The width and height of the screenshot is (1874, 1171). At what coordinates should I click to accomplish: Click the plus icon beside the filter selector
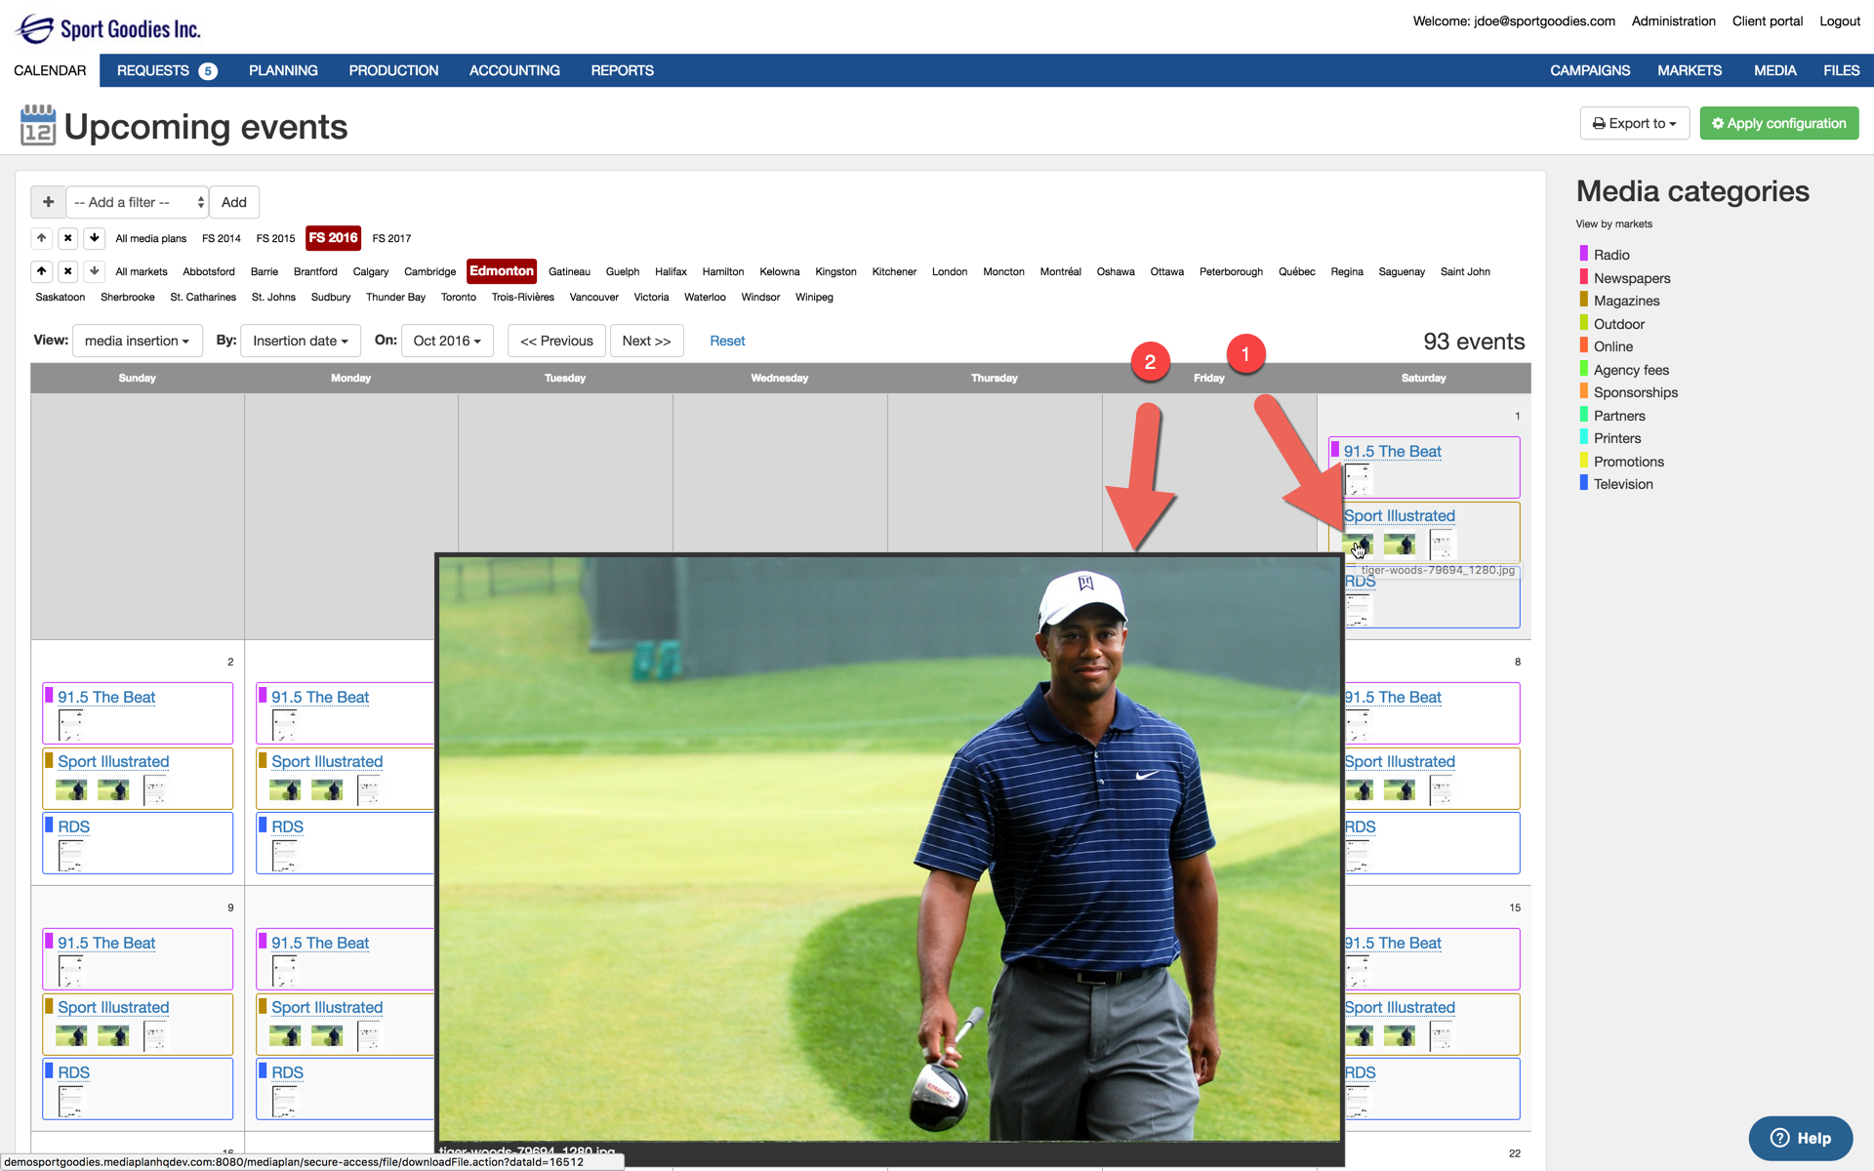pyautogui.click(x=48, y=202)
